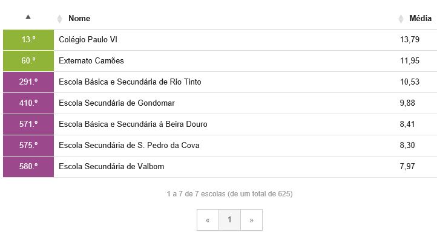The width and height of the screenshot is (437, 232).
Task: Select Escola Básica e Secundária à Beira Douro
Action: (x=133, y=124)
